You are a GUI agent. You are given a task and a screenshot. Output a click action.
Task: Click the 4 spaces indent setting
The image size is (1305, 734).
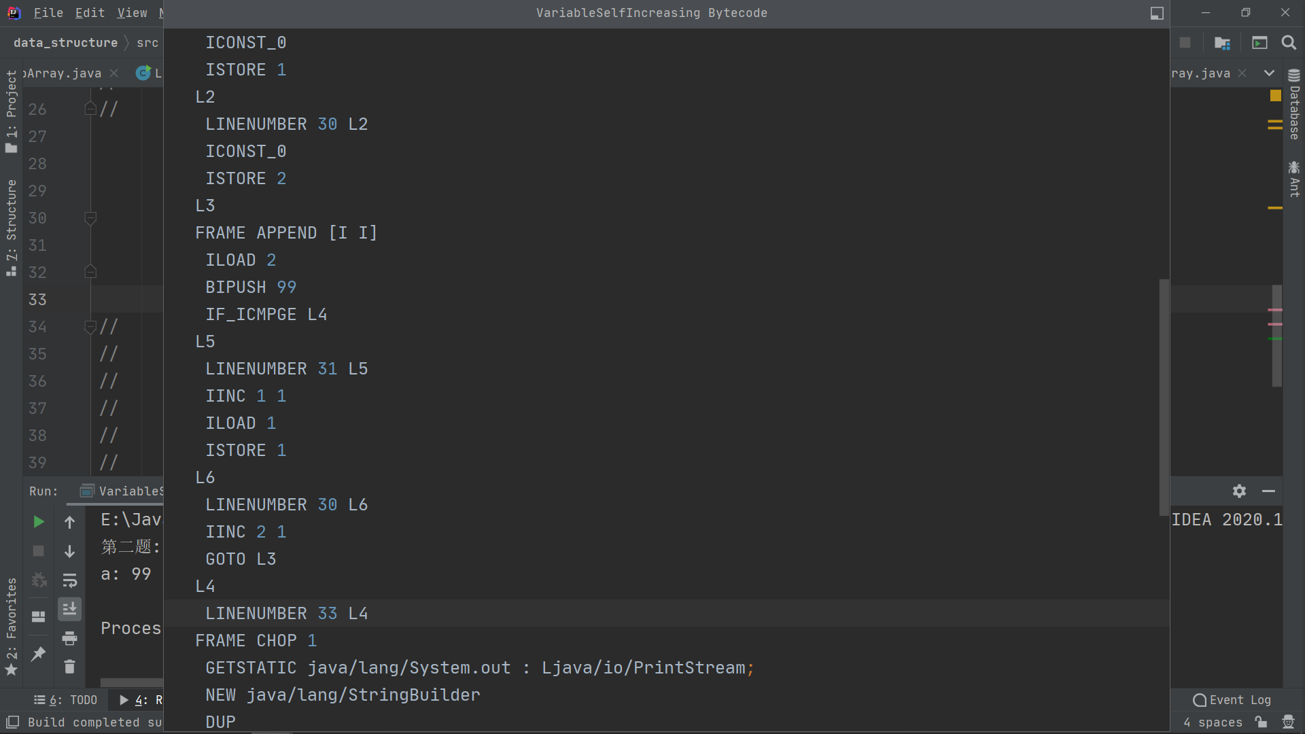click(x=1212, y=722)
